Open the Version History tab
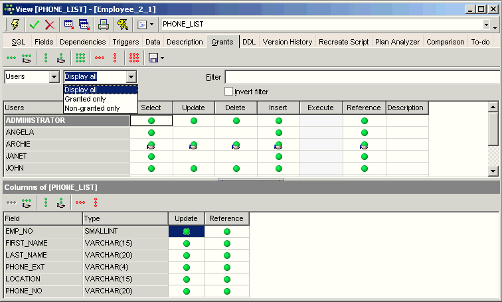 click(x=288, y=42)
